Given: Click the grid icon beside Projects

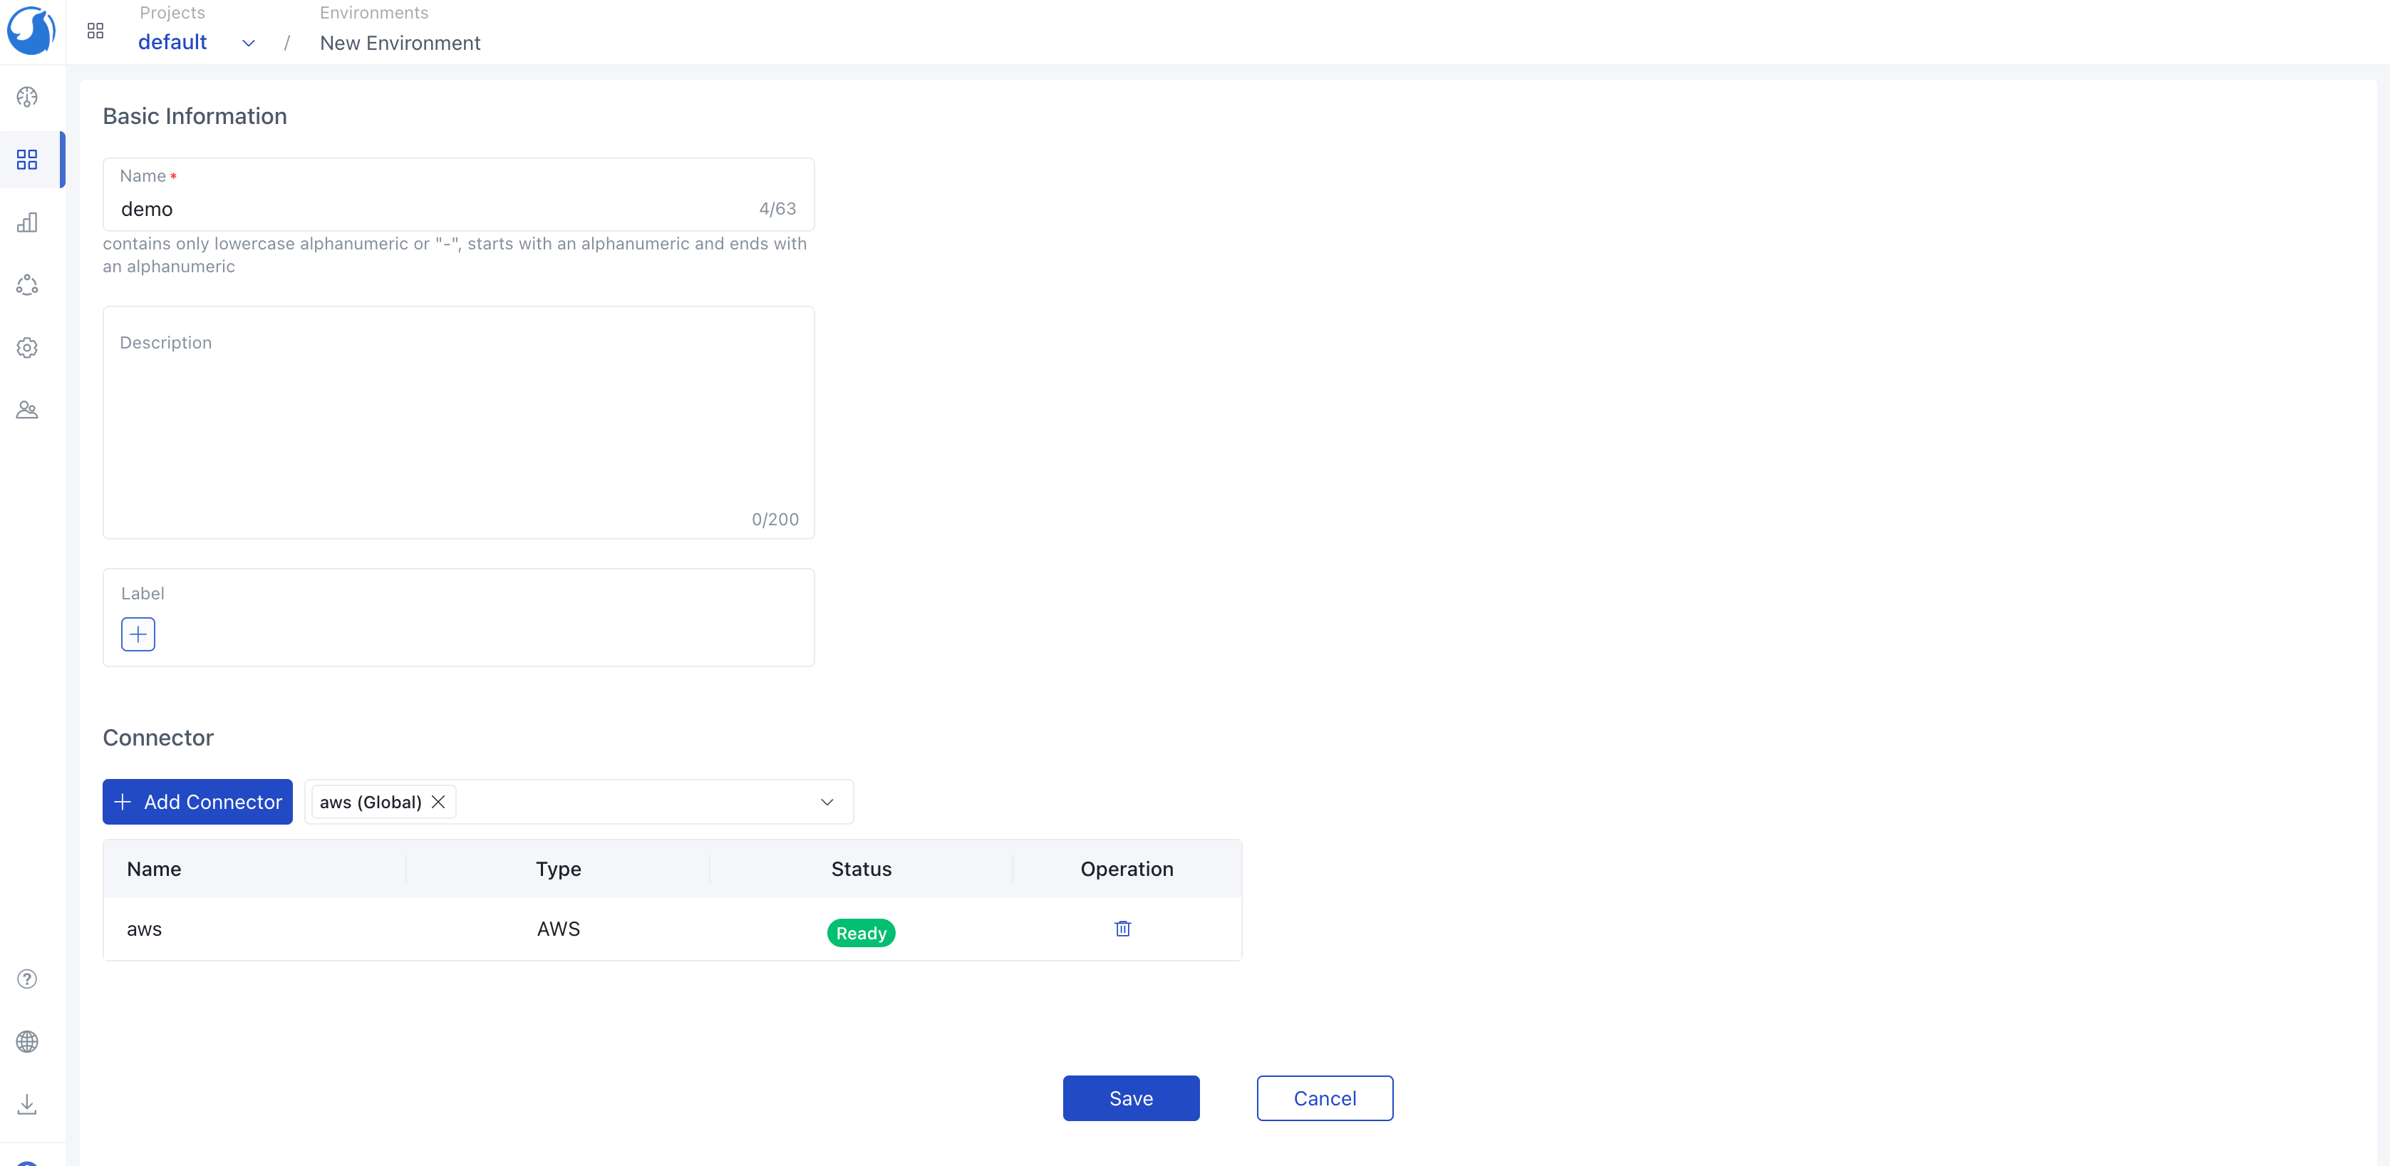Looking at the screenshot, I should tap(95, 31).
